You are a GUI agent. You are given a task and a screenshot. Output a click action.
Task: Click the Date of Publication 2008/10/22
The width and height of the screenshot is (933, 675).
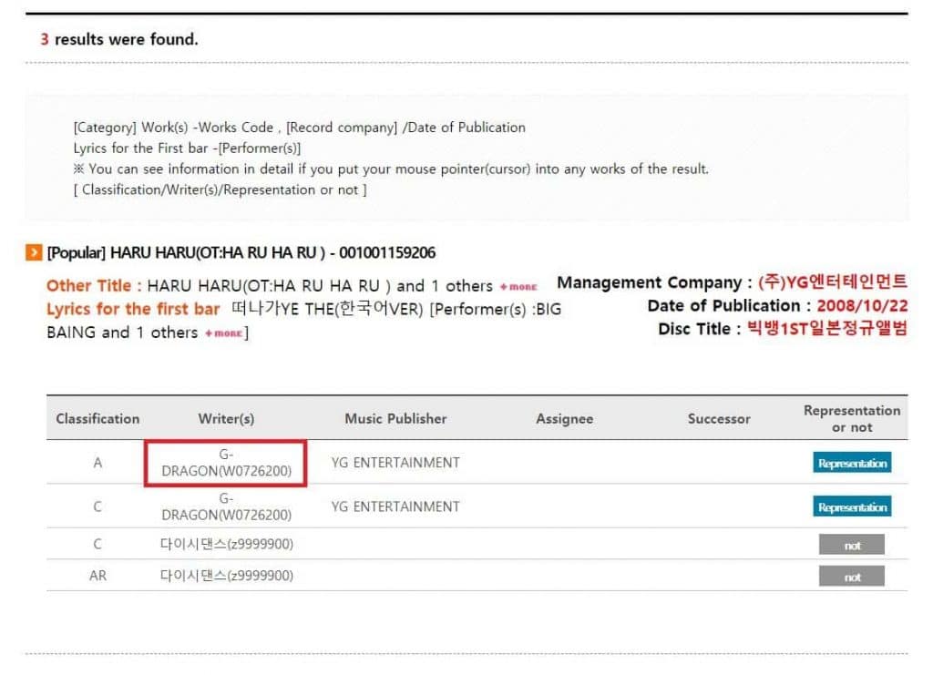point(862,306)
